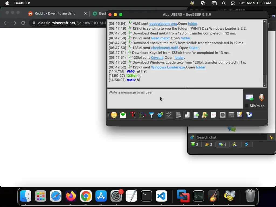Open the Windows Loader.exe link
Image resolution: width=276 pixels, height=207 pixels.
click(x=168, y=67)
